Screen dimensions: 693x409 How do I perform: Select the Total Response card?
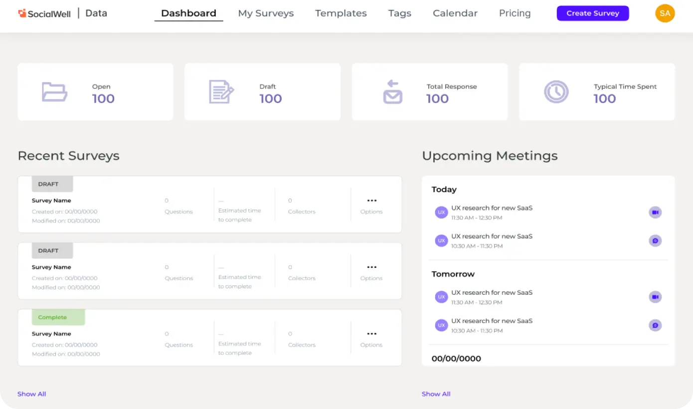[x=430, y=92]
